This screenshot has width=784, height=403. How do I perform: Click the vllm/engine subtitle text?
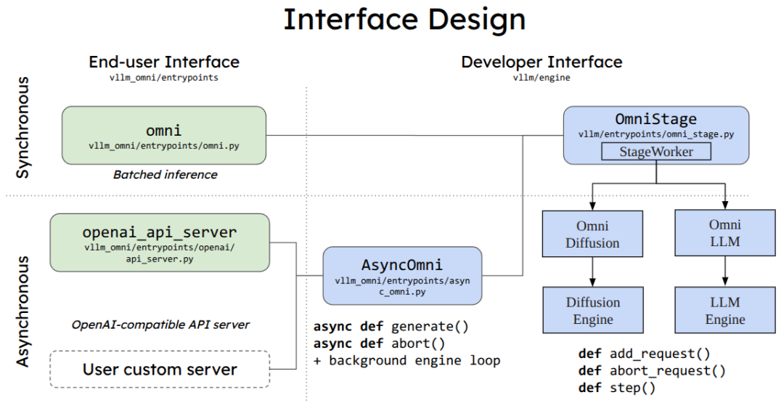tap(542, 78)
